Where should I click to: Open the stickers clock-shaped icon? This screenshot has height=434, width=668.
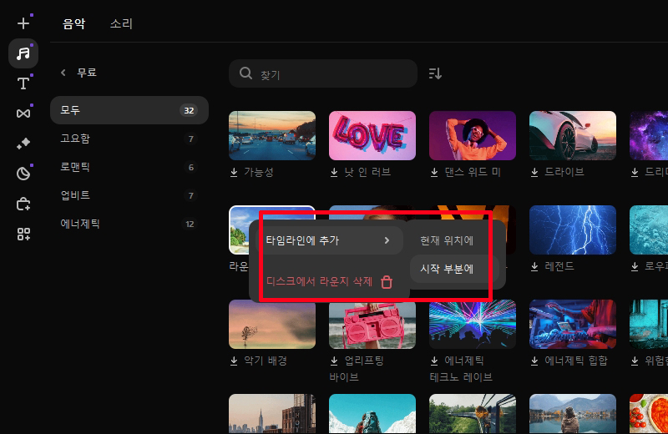[23, 174]
